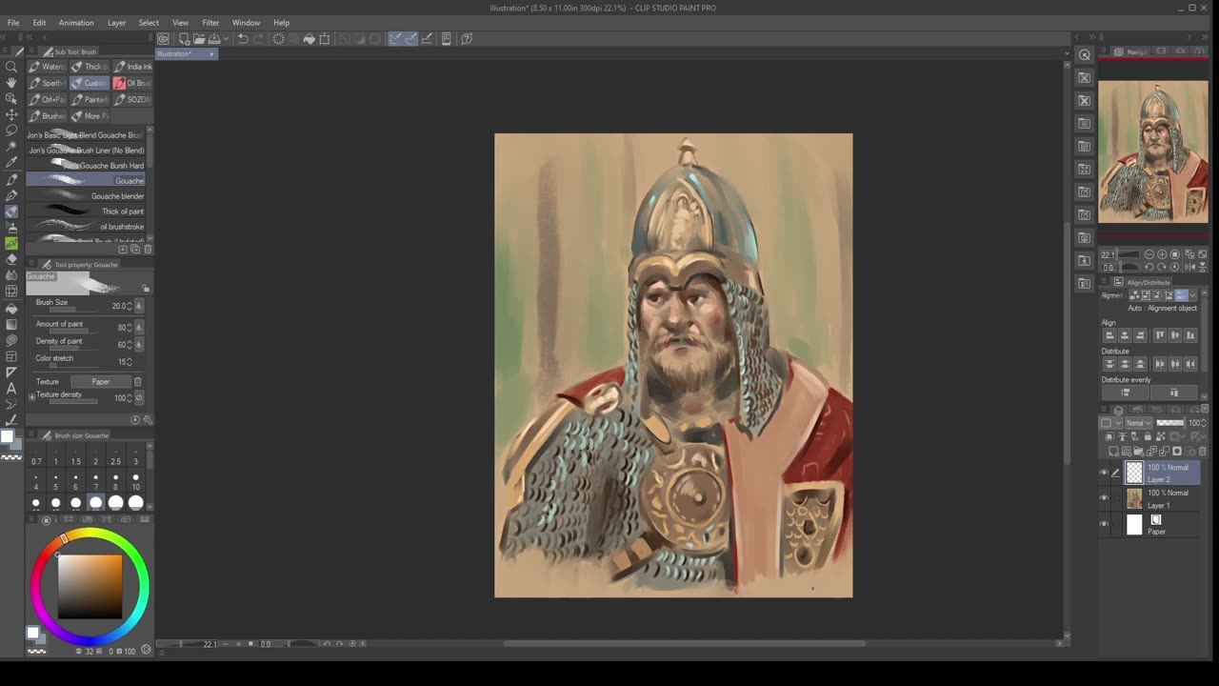Viewport: 1219px width, 686px height.
Task: Select the Pencil tool
Action: 11,195
